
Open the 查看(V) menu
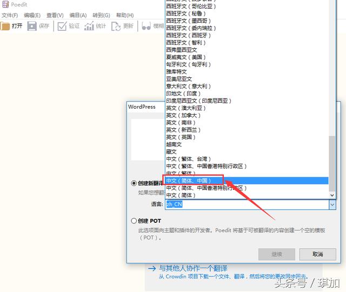pyautogui.click(x=55, y=15)
